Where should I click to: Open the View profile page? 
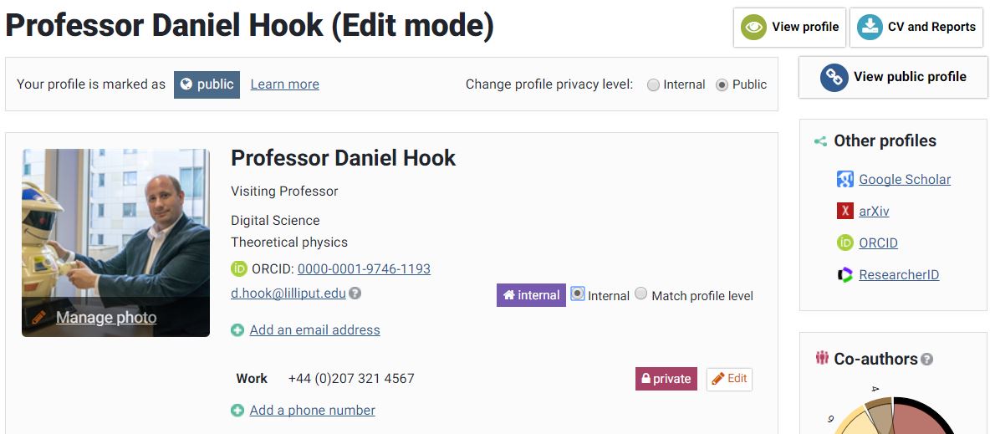pos(789,27)
